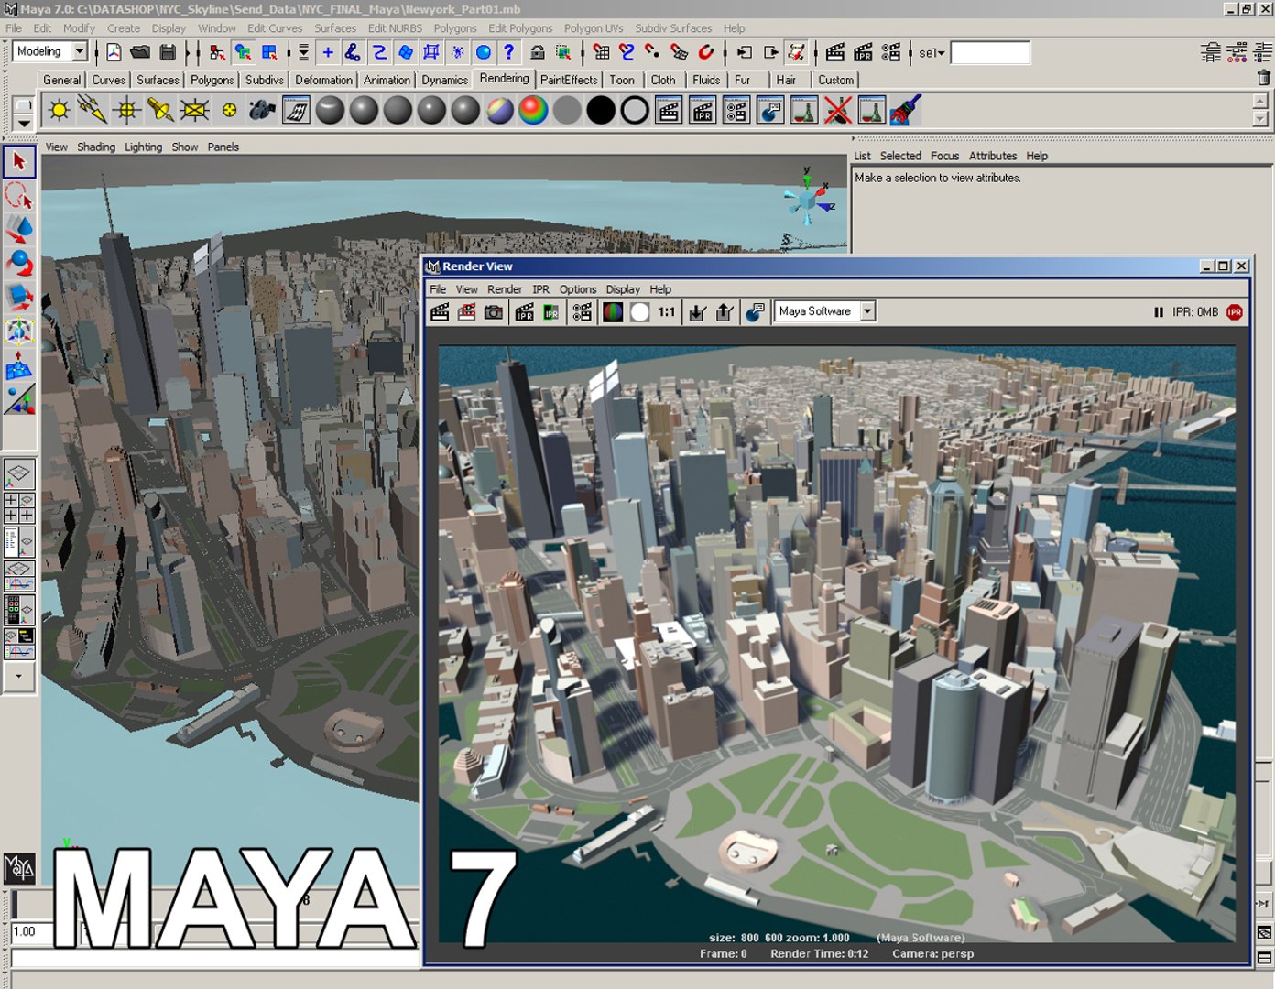The height and width of the screenshot is (989, 1275).
Task: Remove image using Render View up-arrow icon
Action: [724, 312]
